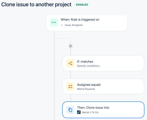Click the Then: Clone issue into heading text
The width and height of the screenshot is (147, 120).
coord(93,108)
